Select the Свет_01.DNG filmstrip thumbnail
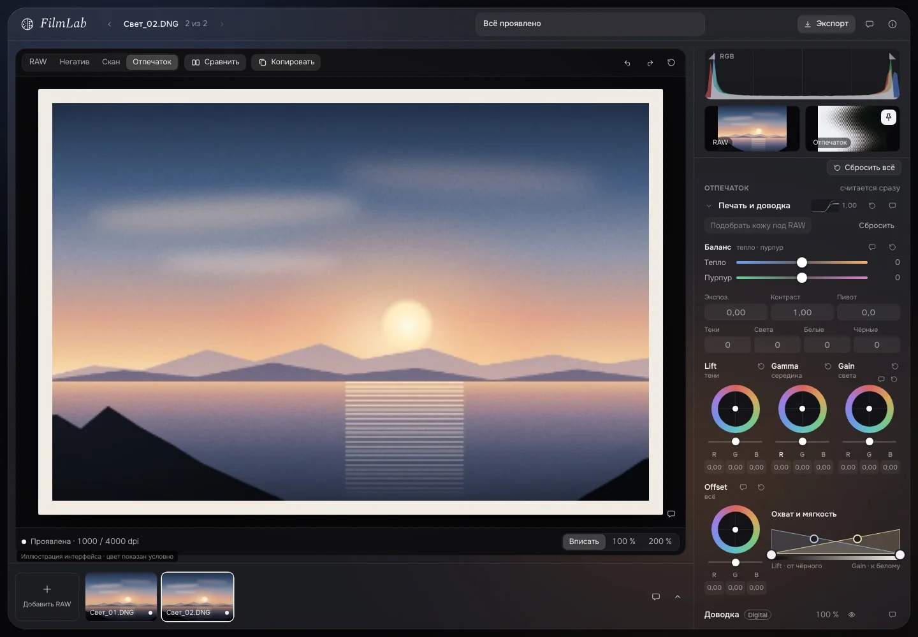 [x=121, y=596]
